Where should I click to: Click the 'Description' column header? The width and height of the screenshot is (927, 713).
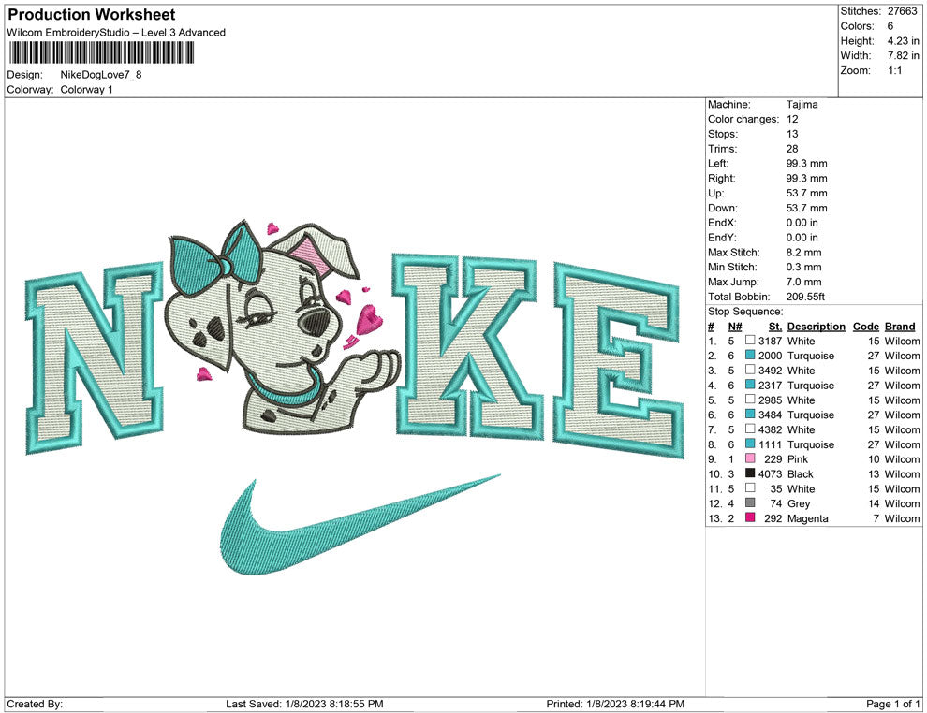pyautogui.click(x=816, y=326)
